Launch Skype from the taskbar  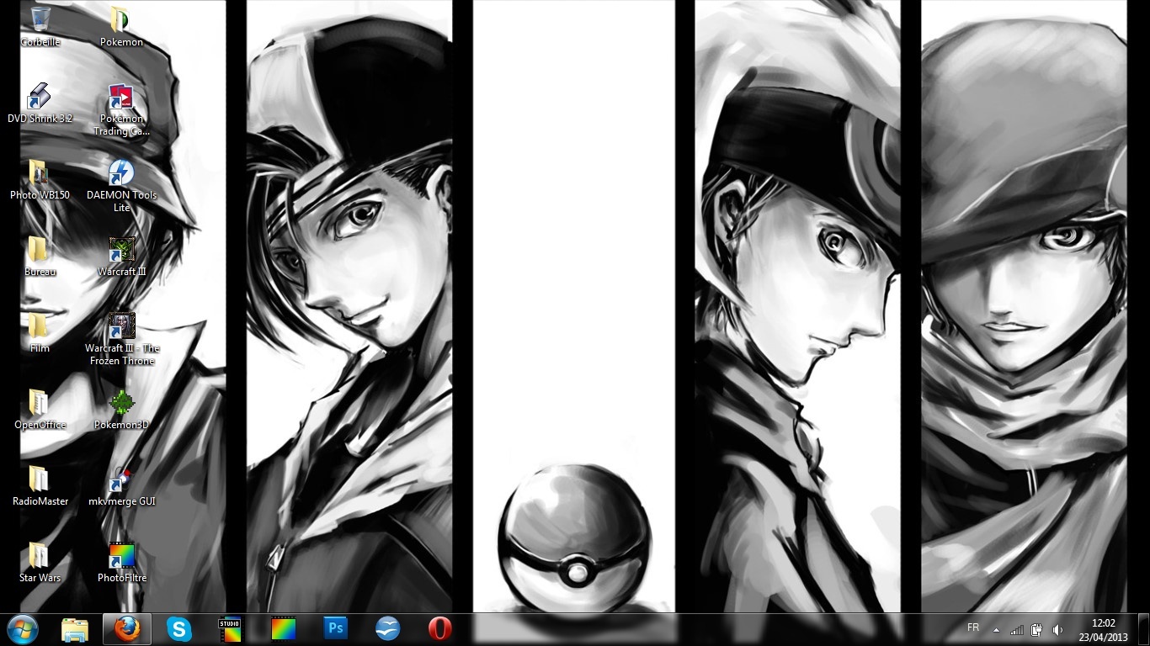tap(179, 629)
